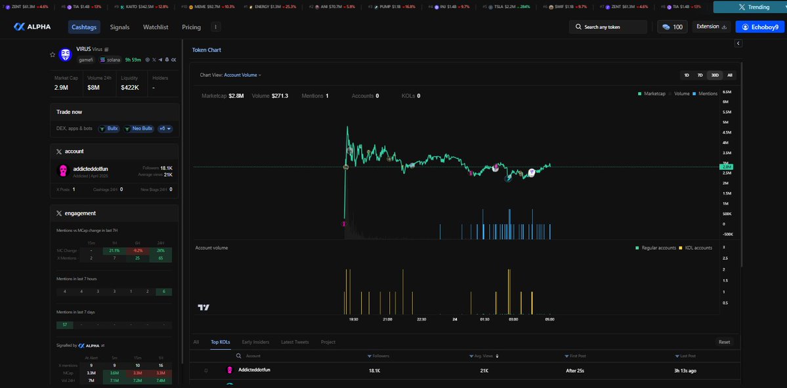
Task: Click the Bullx bull icon
Action: [x=102, y=129]
